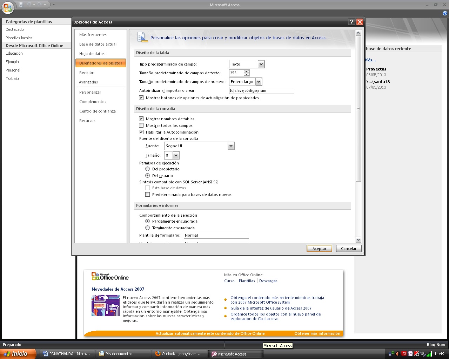The height and width of the screenshot is (359, 449).
Task: Increase text field size with stepper up arrow
Action: (247, 72)
